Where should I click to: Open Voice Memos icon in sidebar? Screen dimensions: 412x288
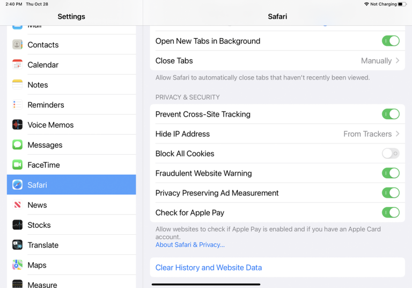click(18, 125)
